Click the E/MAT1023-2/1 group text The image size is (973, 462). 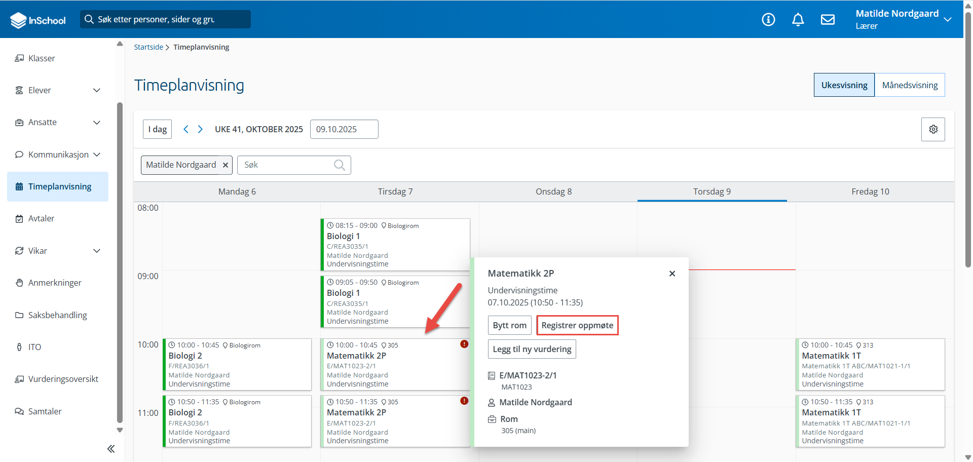point(528,375)
